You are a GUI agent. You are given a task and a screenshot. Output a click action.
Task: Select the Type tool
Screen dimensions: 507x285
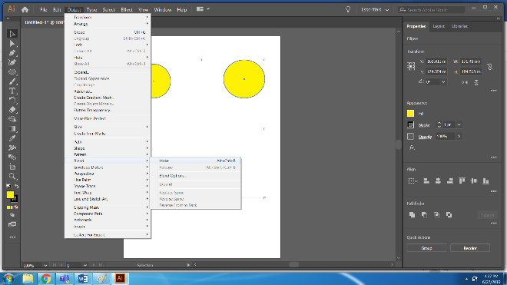[x=12, y=91]
